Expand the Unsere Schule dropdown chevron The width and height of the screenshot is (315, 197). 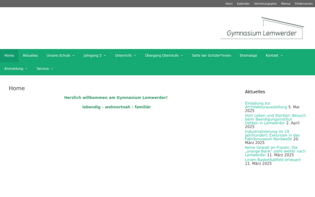coord(73,56)
